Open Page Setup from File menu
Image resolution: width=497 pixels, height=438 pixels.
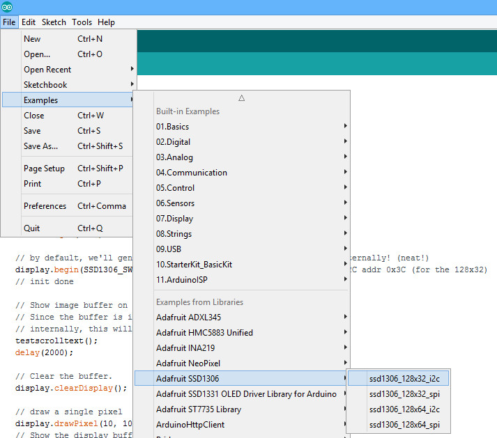coord(68,169)
